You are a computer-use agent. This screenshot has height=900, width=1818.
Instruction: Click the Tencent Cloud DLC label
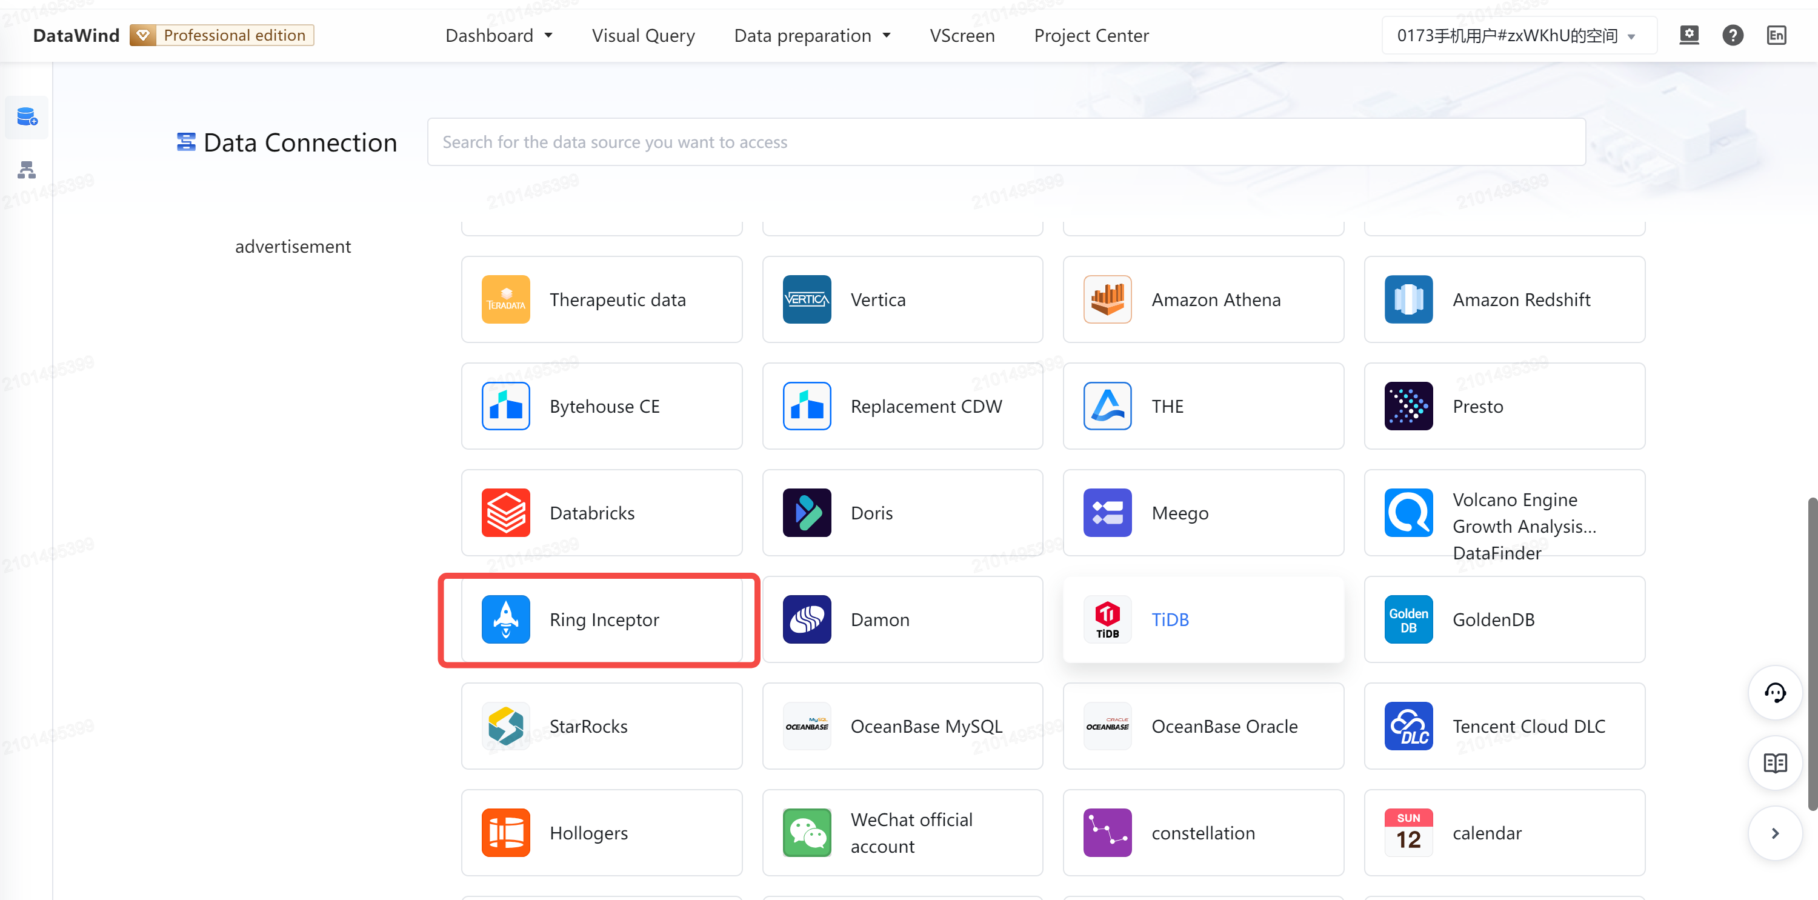click(1529, 725)
